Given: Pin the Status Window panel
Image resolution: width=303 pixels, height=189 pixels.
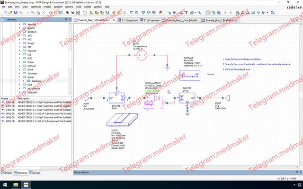Looking at the screenshot, I should (297, 172).
